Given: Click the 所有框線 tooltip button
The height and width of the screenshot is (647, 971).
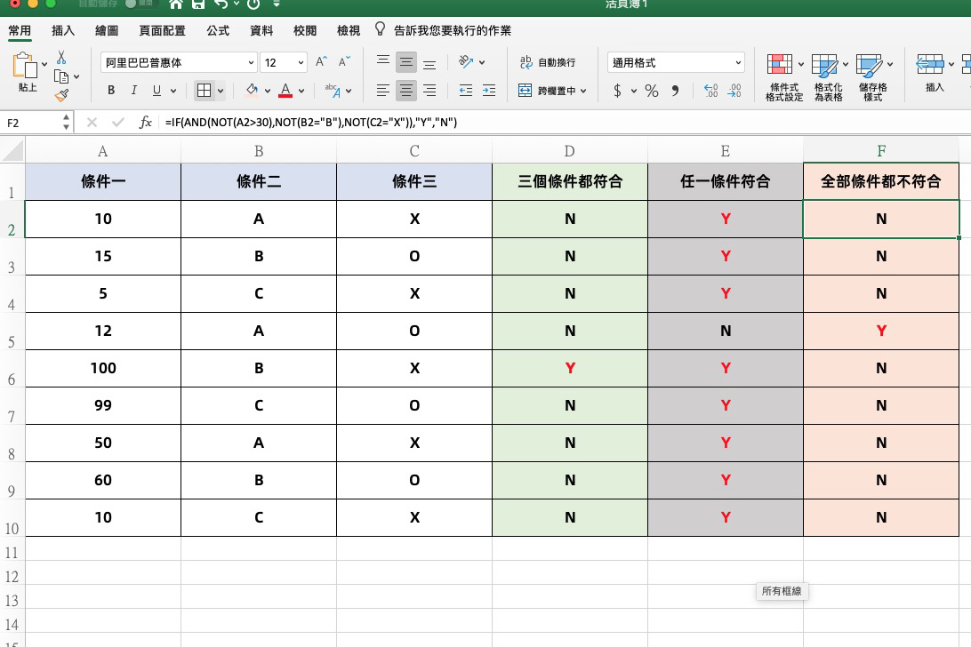Looking at the screenshot, I should coord(782,591).
